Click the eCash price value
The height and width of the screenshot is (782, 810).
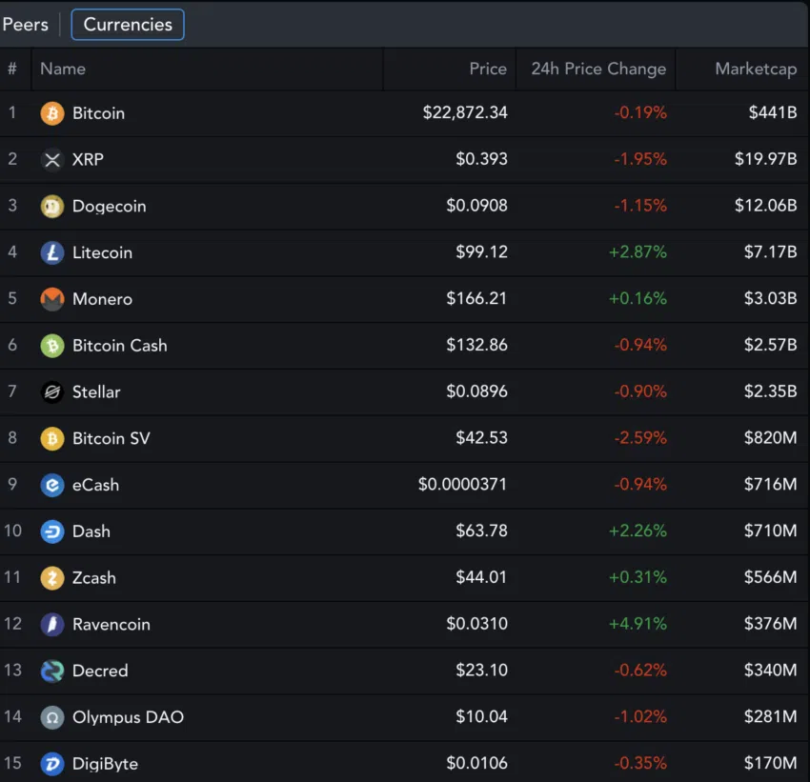(x=462, y=485)
